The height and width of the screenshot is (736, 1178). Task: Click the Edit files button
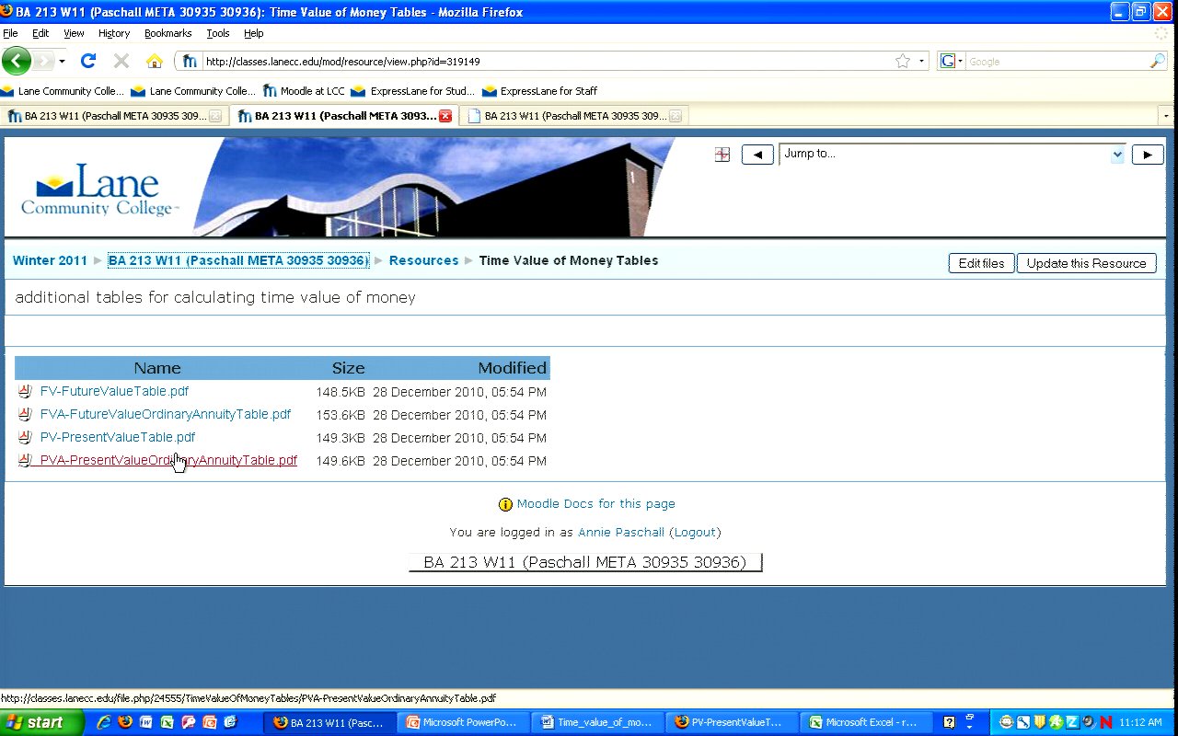click(x=981, y=263)
